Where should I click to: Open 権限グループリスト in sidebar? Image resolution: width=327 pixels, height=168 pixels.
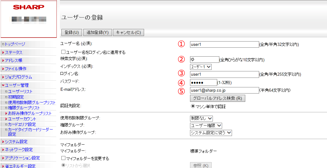(x=24, y=108)
